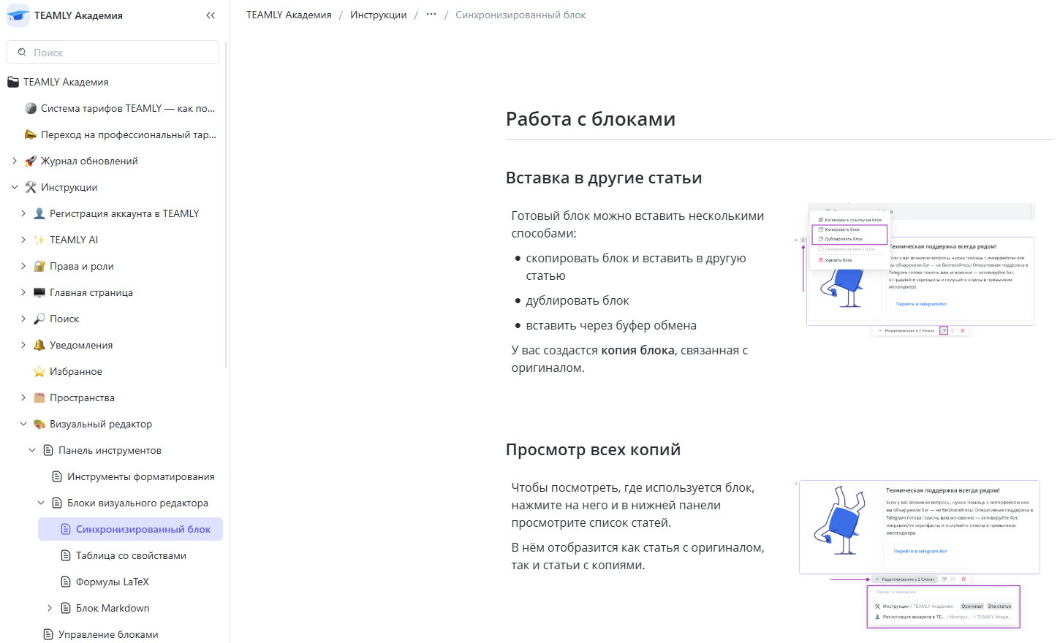Click the megaphone icon for Переход на профессиональный тариф

point(31,134)
